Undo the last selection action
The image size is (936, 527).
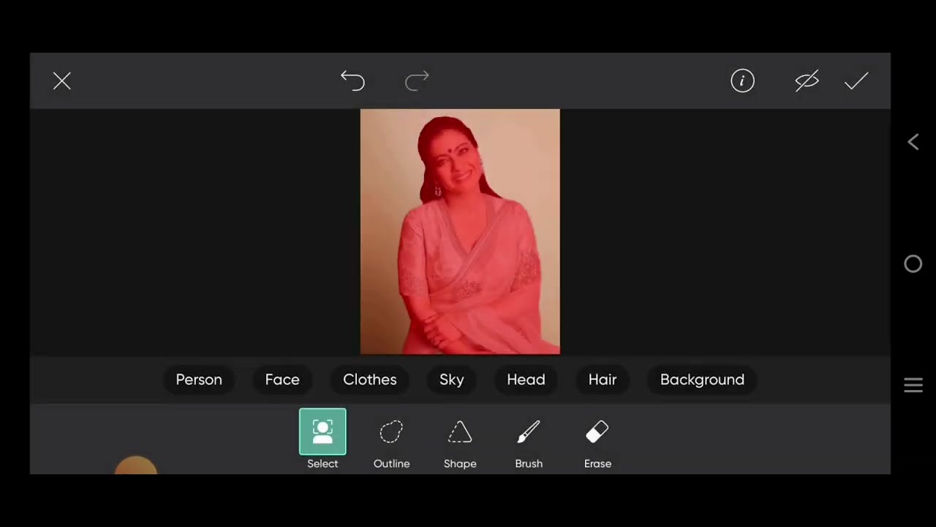click(x=352, y=81)
